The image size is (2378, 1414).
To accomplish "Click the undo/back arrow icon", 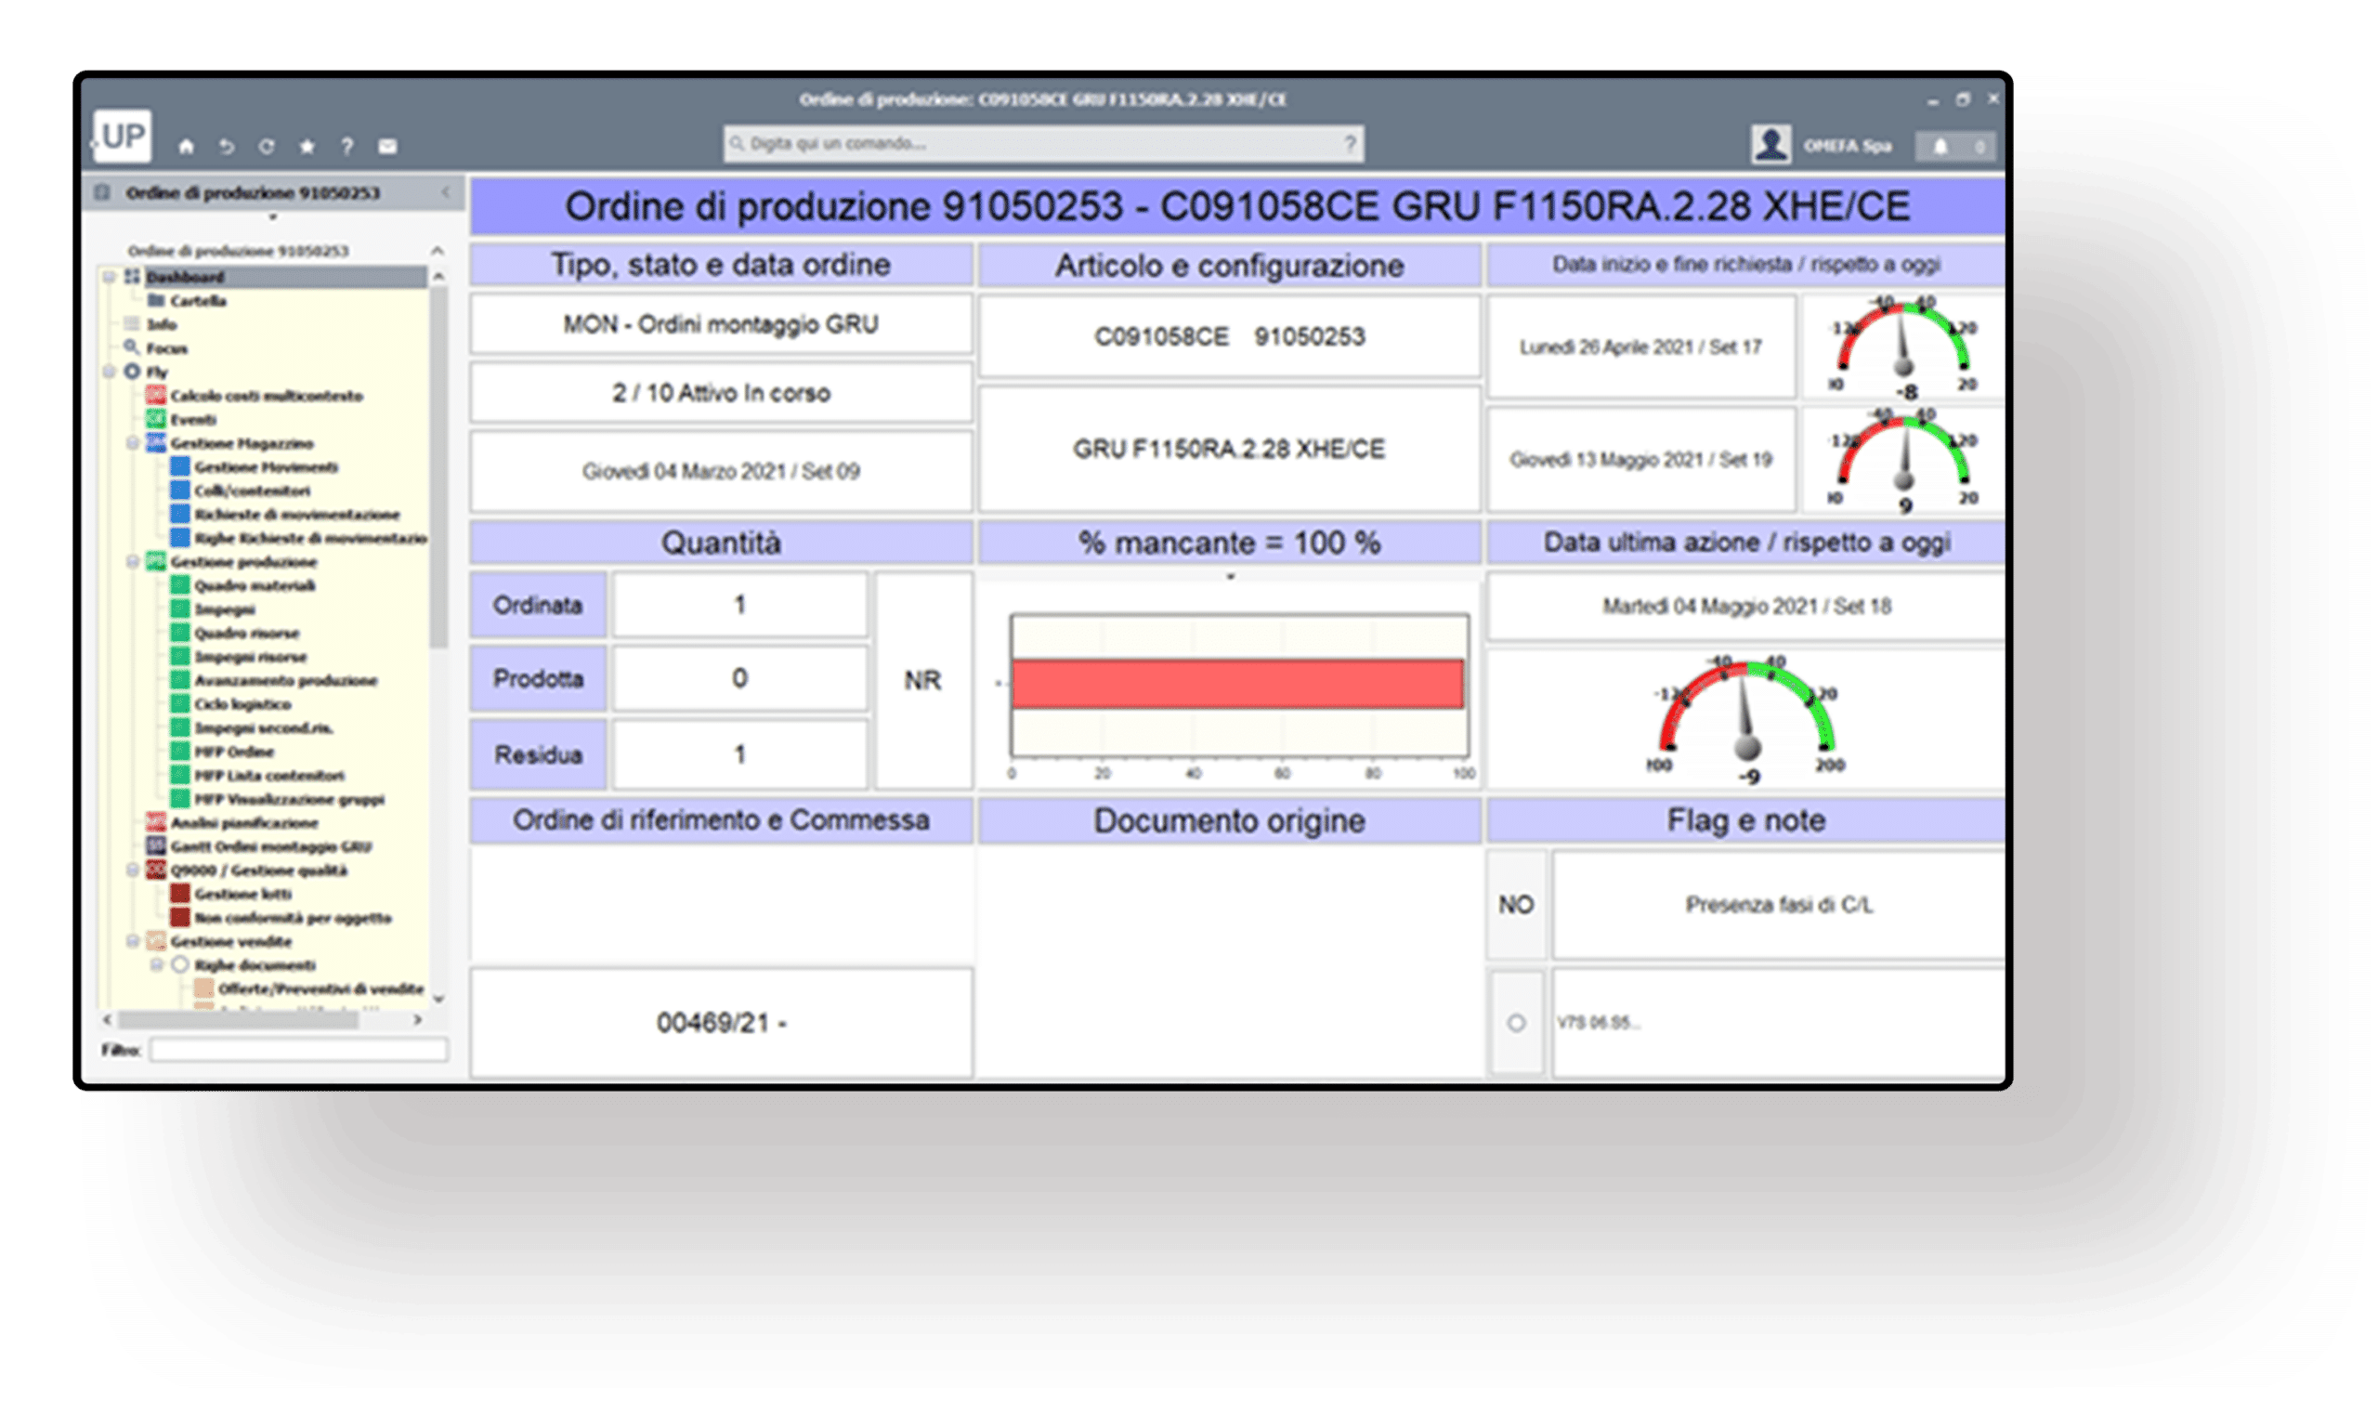I will click(x=226, y=147).
